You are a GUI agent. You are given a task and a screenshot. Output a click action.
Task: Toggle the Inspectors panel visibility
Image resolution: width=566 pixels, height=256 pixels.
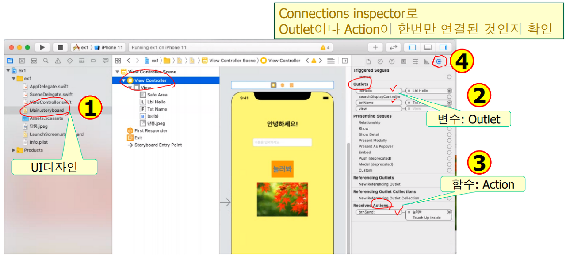[x=443, y=47]
